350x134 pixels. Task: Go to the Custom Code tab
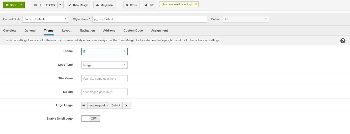coord(133,30)
